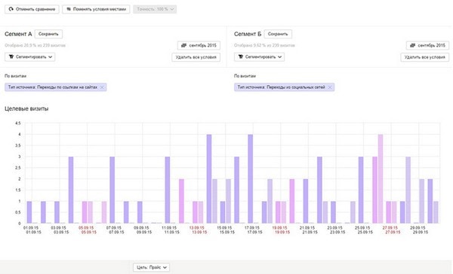Image resolution: width=453 pixels, height=274 pixels.
Task: Click the Поменять условия местами button
Action: pos(96,9)
